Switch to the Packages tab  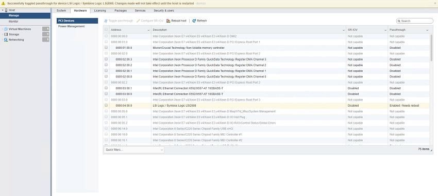121,11
